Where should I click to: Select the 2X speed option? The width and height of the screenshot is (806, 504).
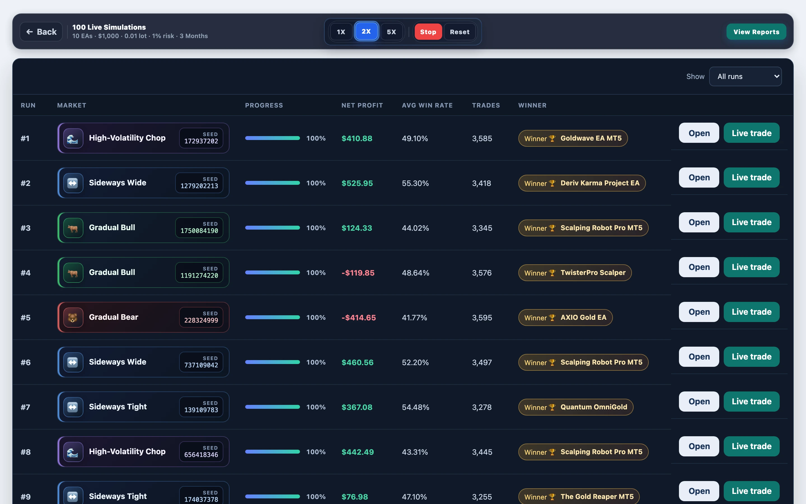(x=366, y=31)
